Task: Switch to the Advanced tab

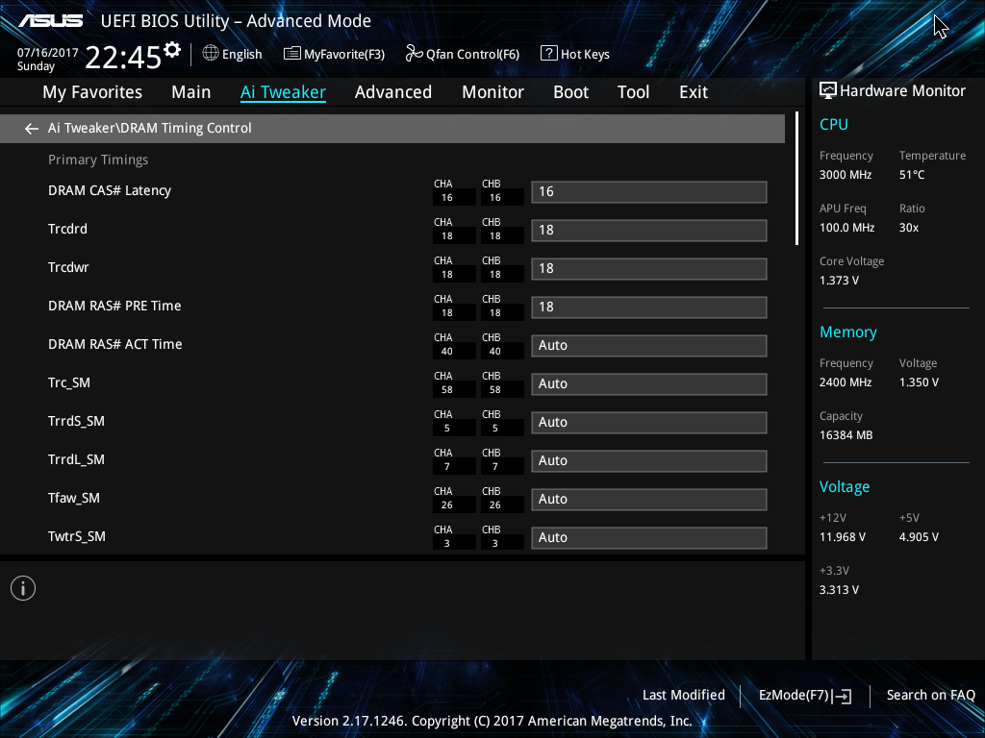Action: pyautogui.click(x=393, y=92)
